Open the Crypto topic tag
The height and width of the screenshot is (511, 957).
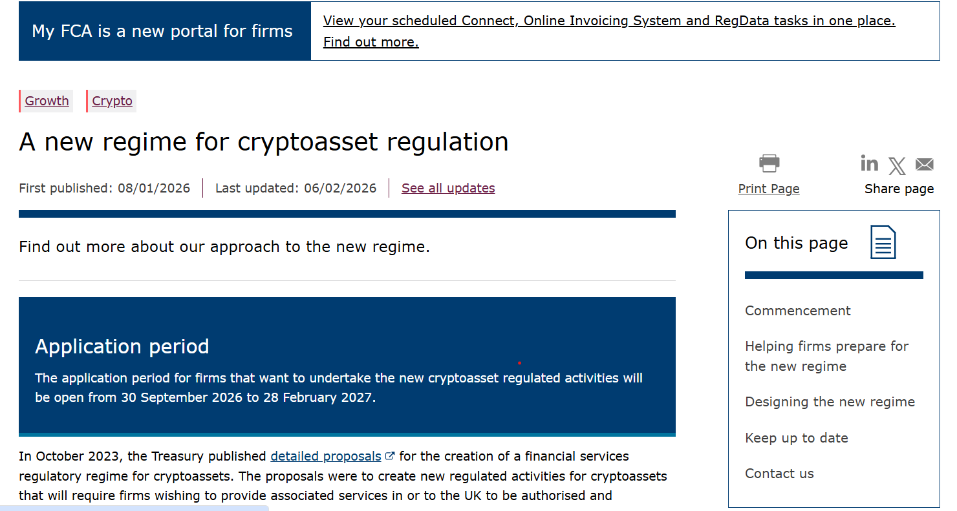pyautogui.click(x=112, y=101)
